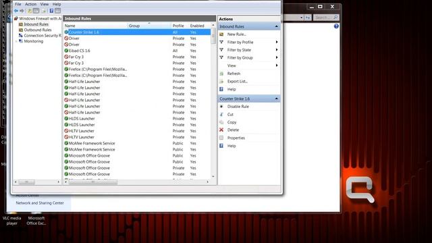Viewport: 432px width, 243px height.
Task: Click the console tree horizontal scroll left arrow
Action: [x=16, y=182]
